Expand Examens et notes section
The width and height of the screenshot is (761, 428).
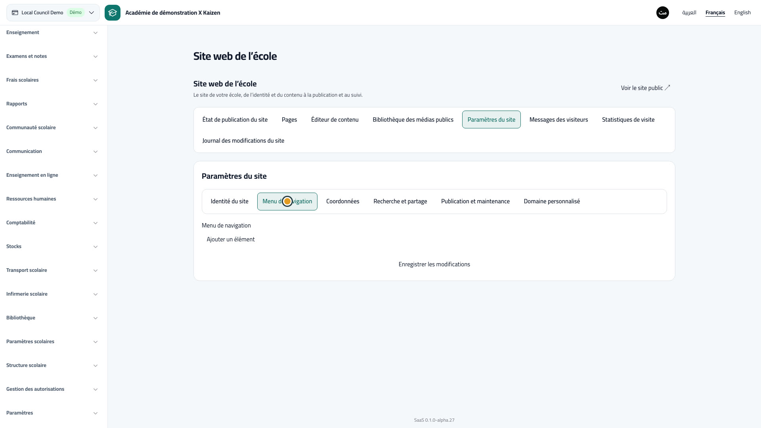coord(52,56)
